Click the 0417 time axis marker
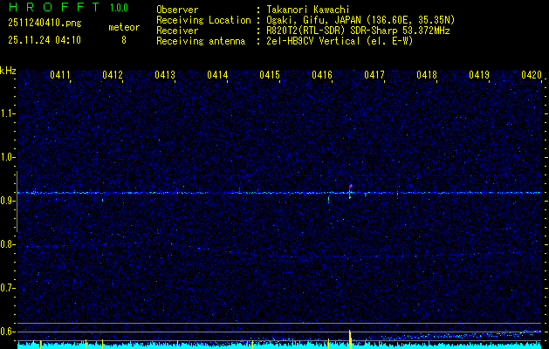 374,75
